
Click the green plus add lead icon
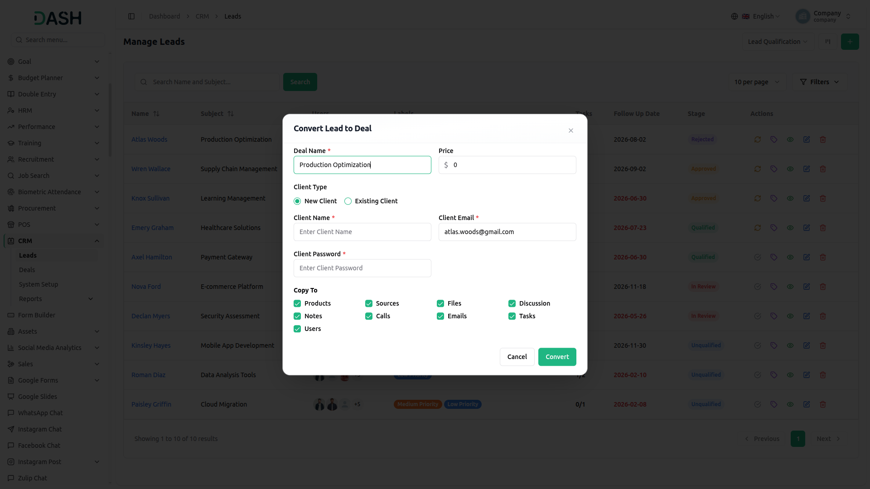click(850, 42)
